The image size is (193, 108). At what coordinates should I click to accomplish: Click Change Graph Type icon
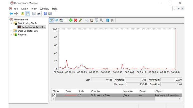pyautogui.click(x=61, y=20)
